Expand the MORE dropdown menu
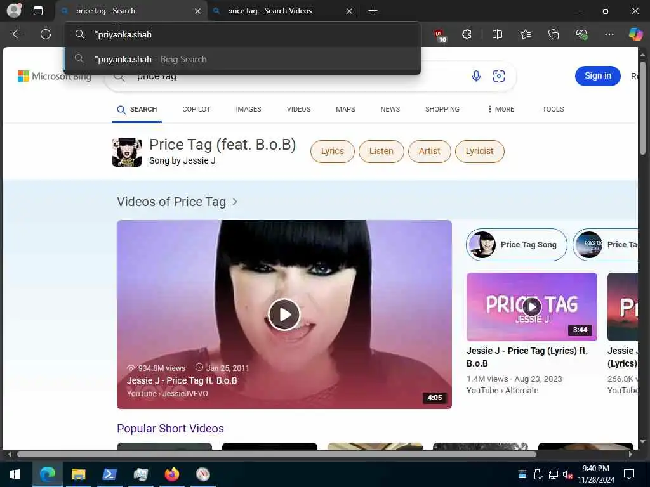 tap(501, 109)
